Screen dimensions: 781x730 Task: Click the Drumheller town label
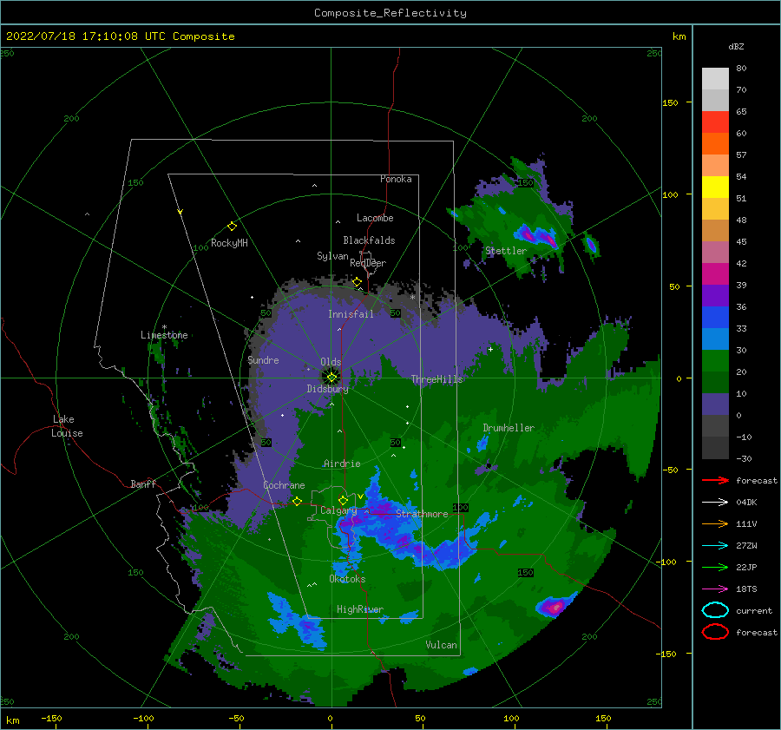(x=509, y=428)
